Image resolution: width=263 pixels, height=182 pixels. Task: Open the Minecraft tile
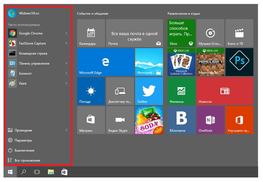(x=210, y=62)
